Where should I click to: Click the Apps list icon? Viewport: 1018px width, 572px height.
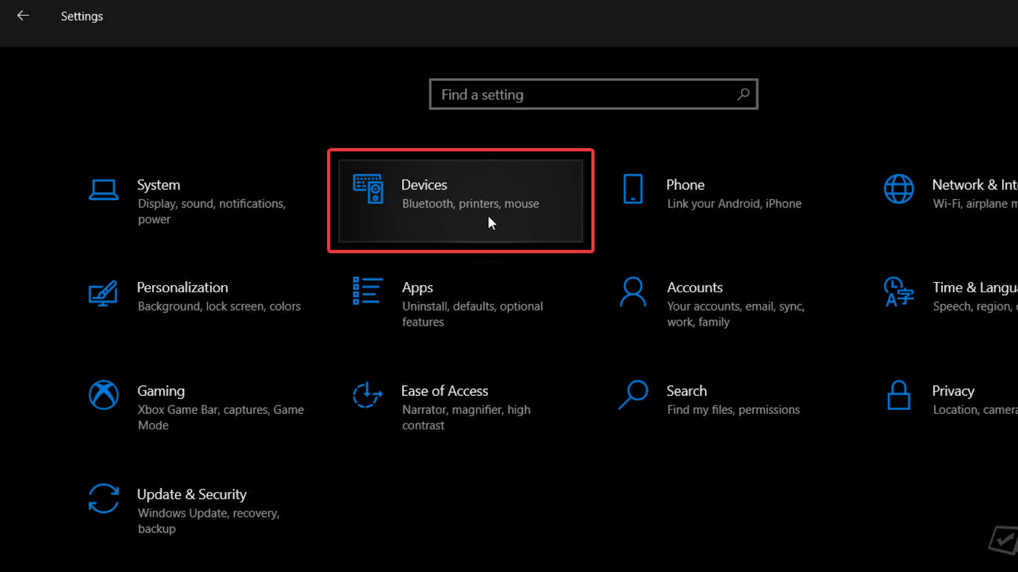[368, 291]
